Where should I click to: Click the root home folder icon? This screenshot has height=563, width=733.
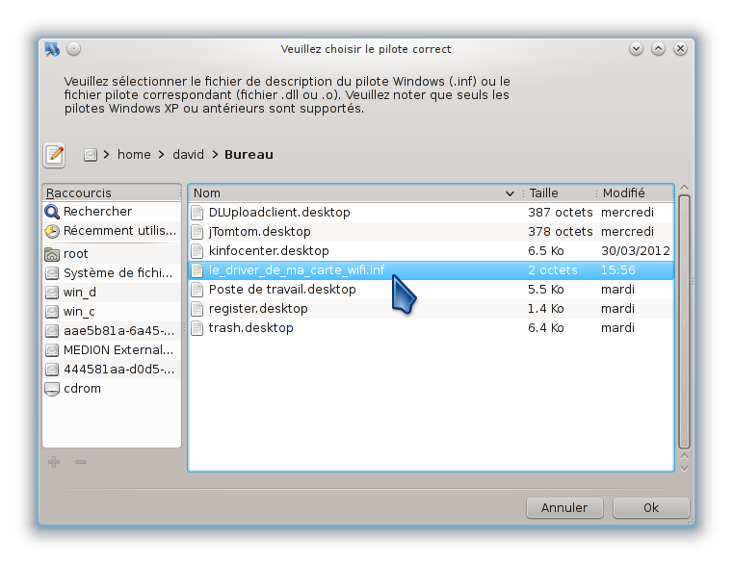pos(52,254)
